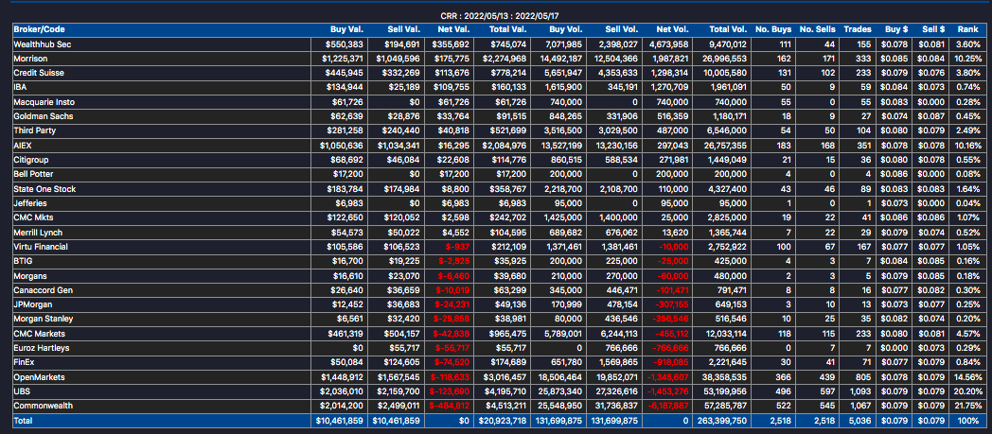Click OpenMarkets total value $3,016,457

pyautogui.click(x=505, y=377)
